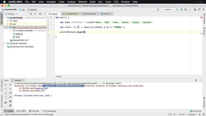Open Run panel settings gear
The width and height of the screenshot is (206, 116).
point(196,80)
